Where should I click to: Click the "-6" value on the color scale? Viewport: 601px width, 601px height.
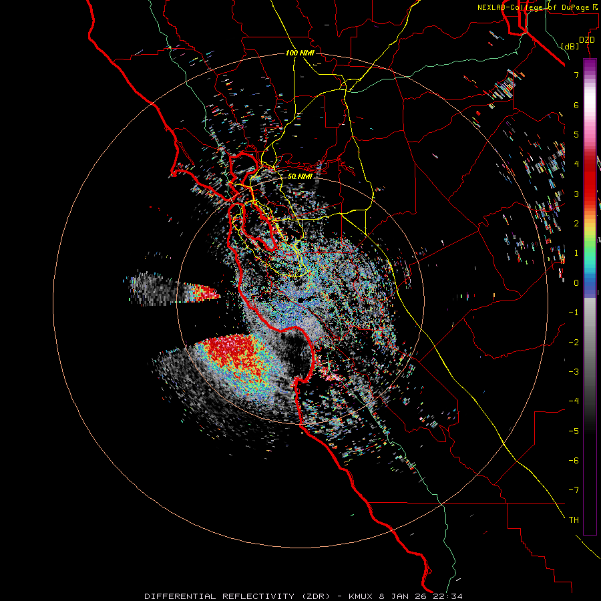pyautogui.click(x=574, y=461)
